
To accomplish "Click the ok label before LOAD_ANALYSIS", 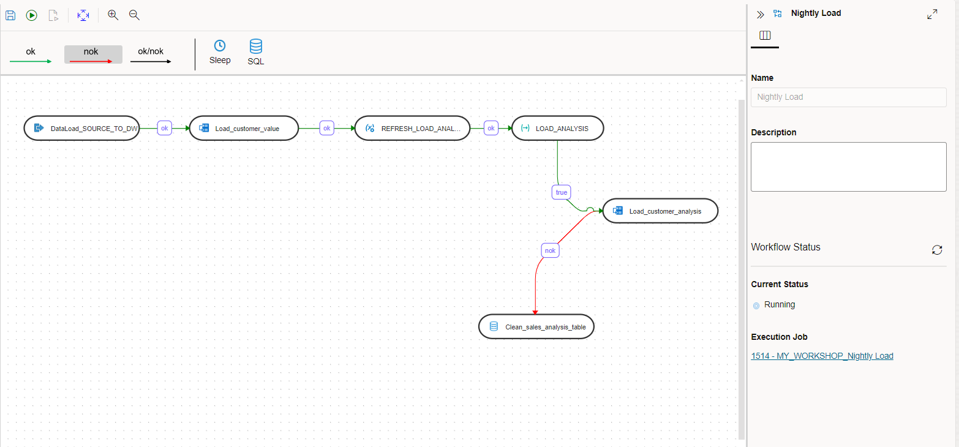I will point(491,128).
